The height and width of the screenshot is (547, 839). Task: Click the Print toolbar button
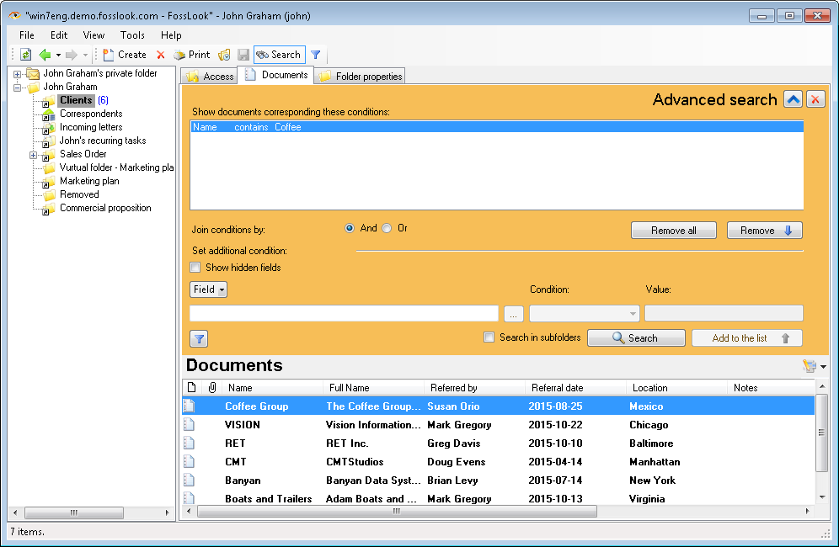[x=193, y=55]
